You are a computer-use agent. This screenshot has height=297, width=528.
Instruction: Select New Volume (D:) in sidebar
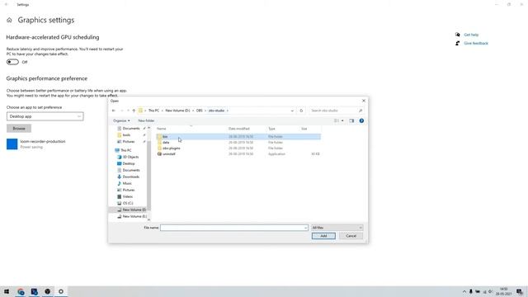pos(131,210)
